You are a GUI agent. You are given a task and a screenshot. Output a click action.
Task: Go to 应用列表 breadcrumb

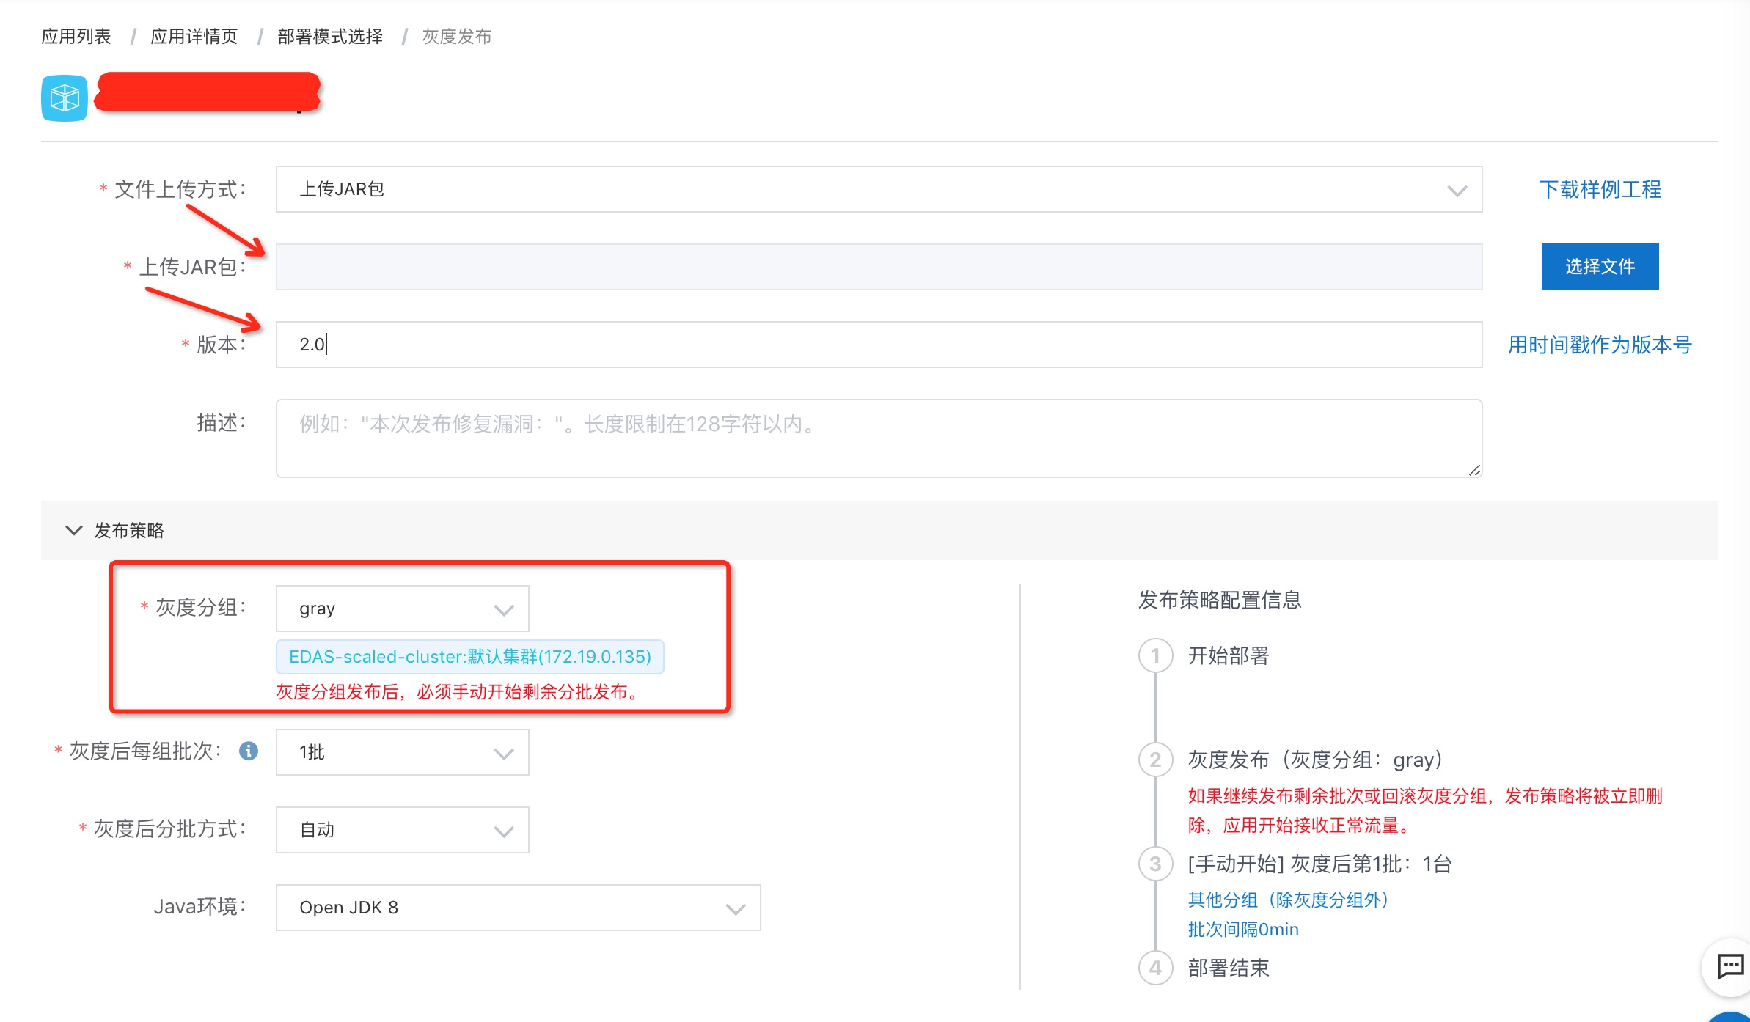tap(76, 37)
